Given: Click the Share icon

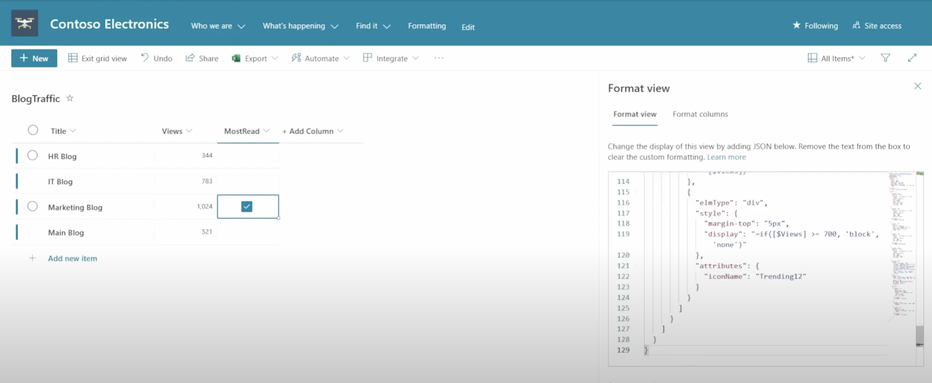Looking at the screenshot, I should tap(190, 58).
